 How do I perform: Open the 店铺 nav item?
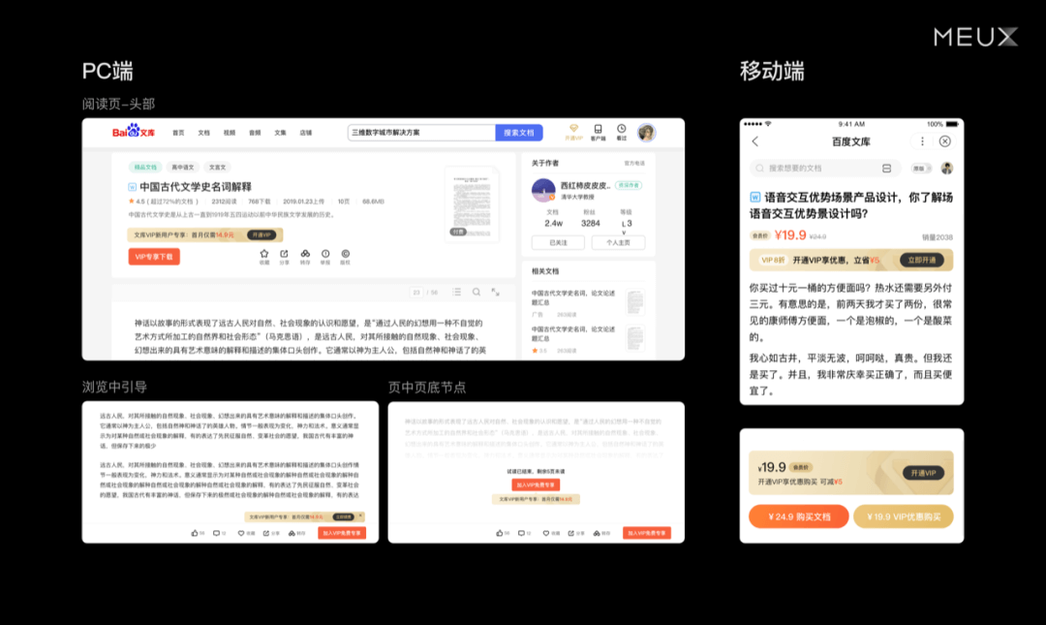coord(305,133)
